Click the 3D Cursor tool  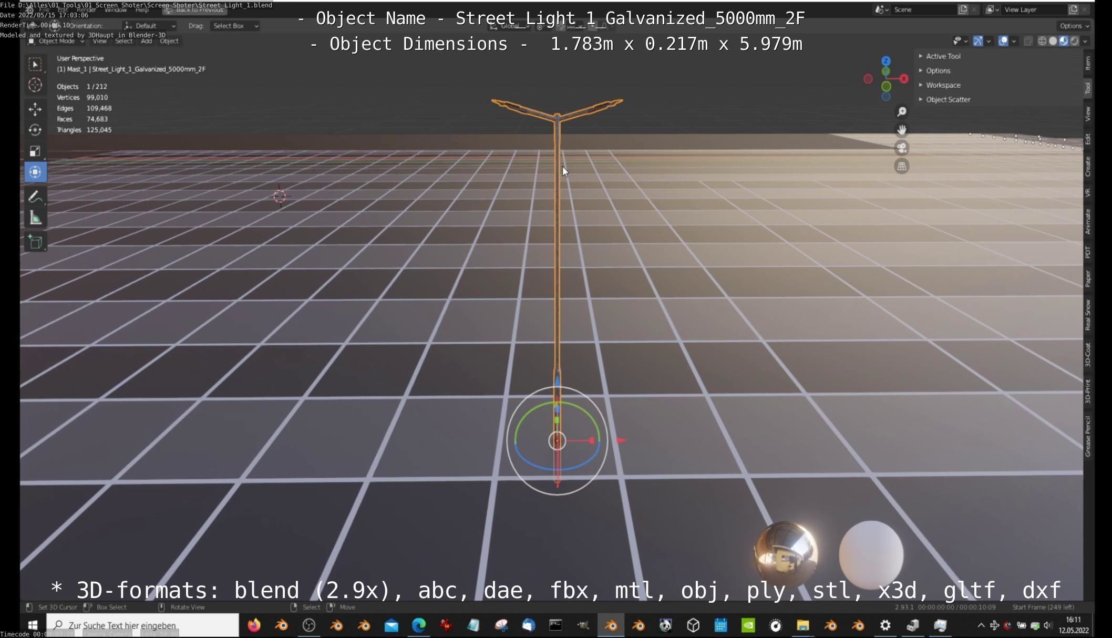pos(35,85)
